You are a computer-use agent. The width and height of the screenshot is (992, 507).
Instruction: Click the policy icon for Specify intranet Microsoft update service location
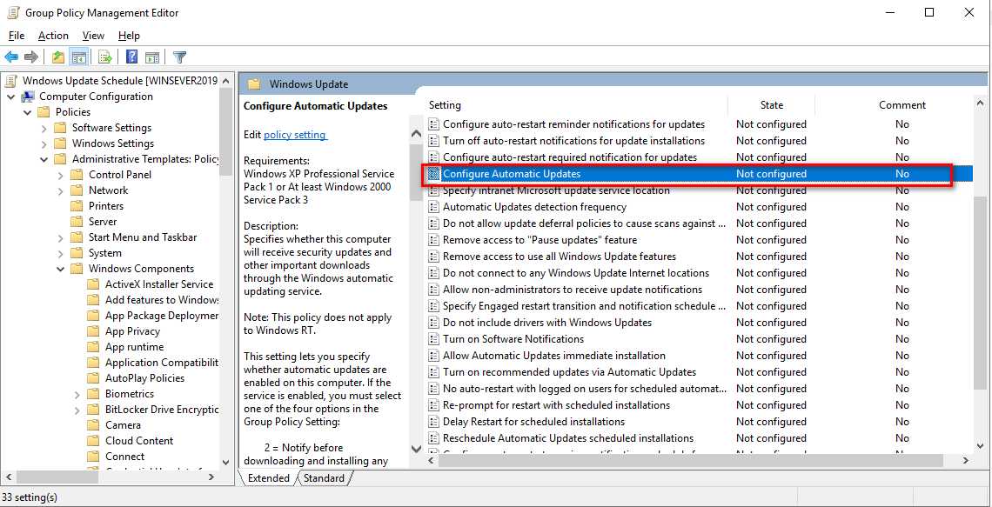point(433,190)
